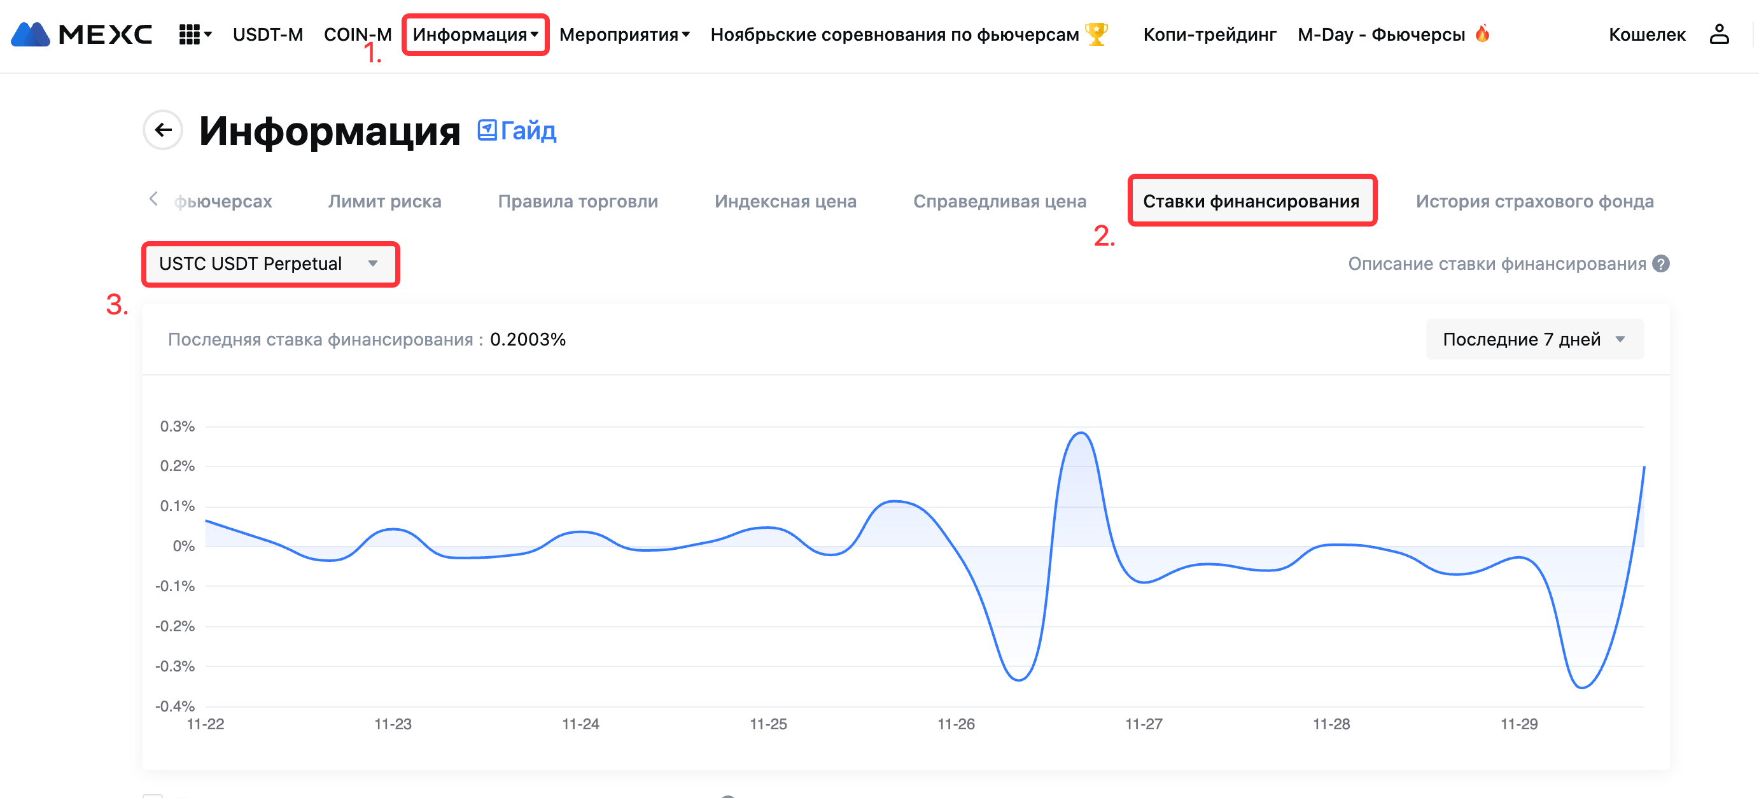Click the guide book icon

(x=486, y=130)
